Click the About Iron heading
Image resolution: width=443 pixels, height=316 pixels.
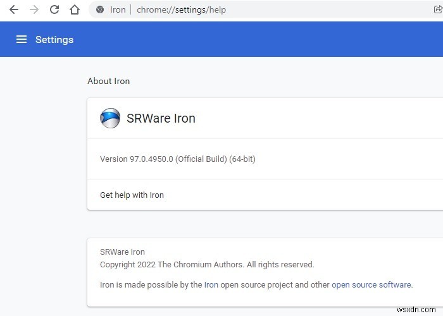coord(108,81)
